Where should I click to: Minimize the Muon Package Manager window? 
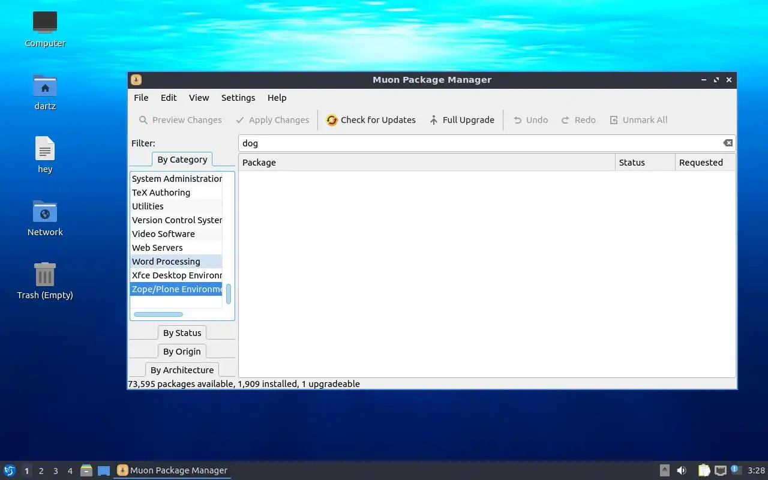point(704,80)
